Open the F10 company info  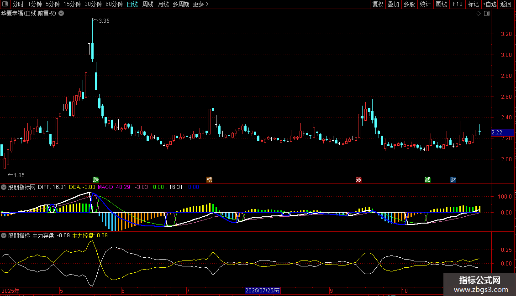pos(457,5)
